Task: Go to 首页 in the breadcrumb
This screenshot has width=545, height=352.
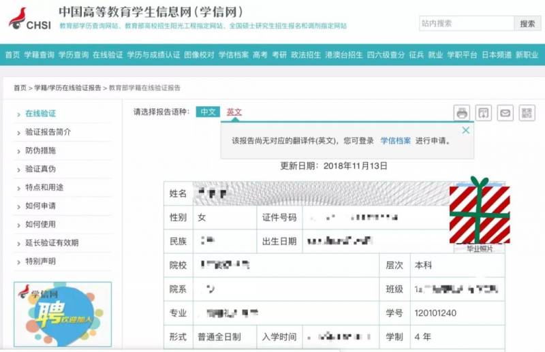Action: [20, 88]
